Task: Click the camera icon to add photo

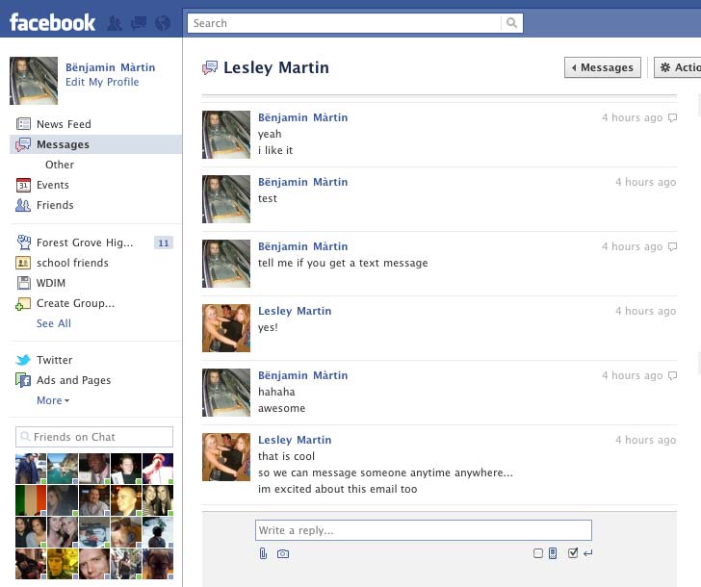Action: [283, 553]
